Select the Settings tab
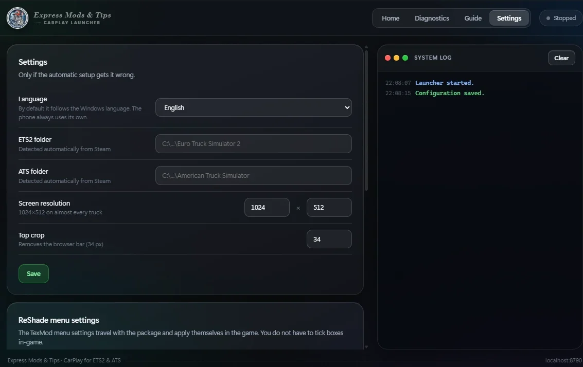The width and height of the screenshot is (583, 367). pos(509,18)
